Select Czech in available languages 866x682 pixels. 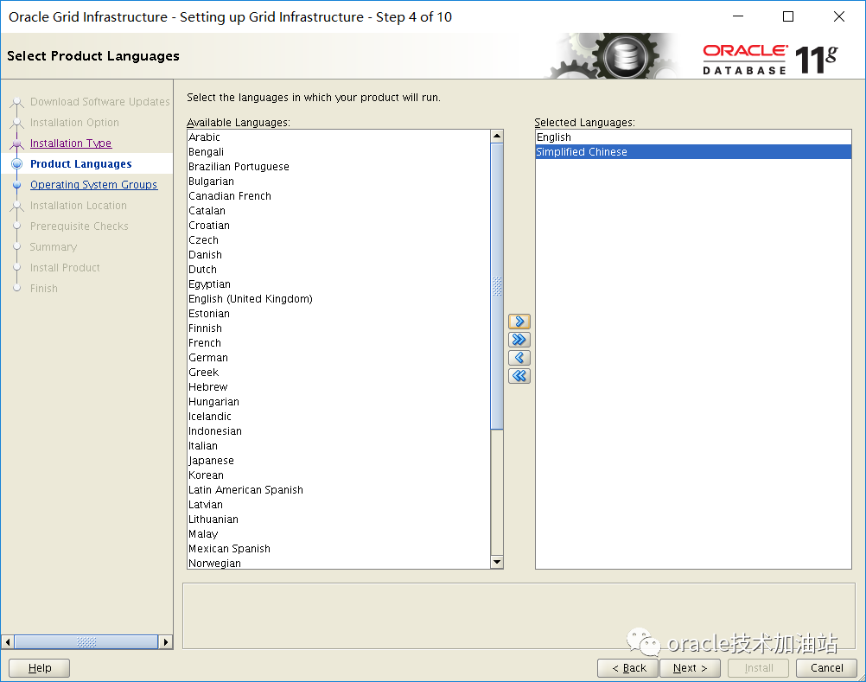pos(339,240)
